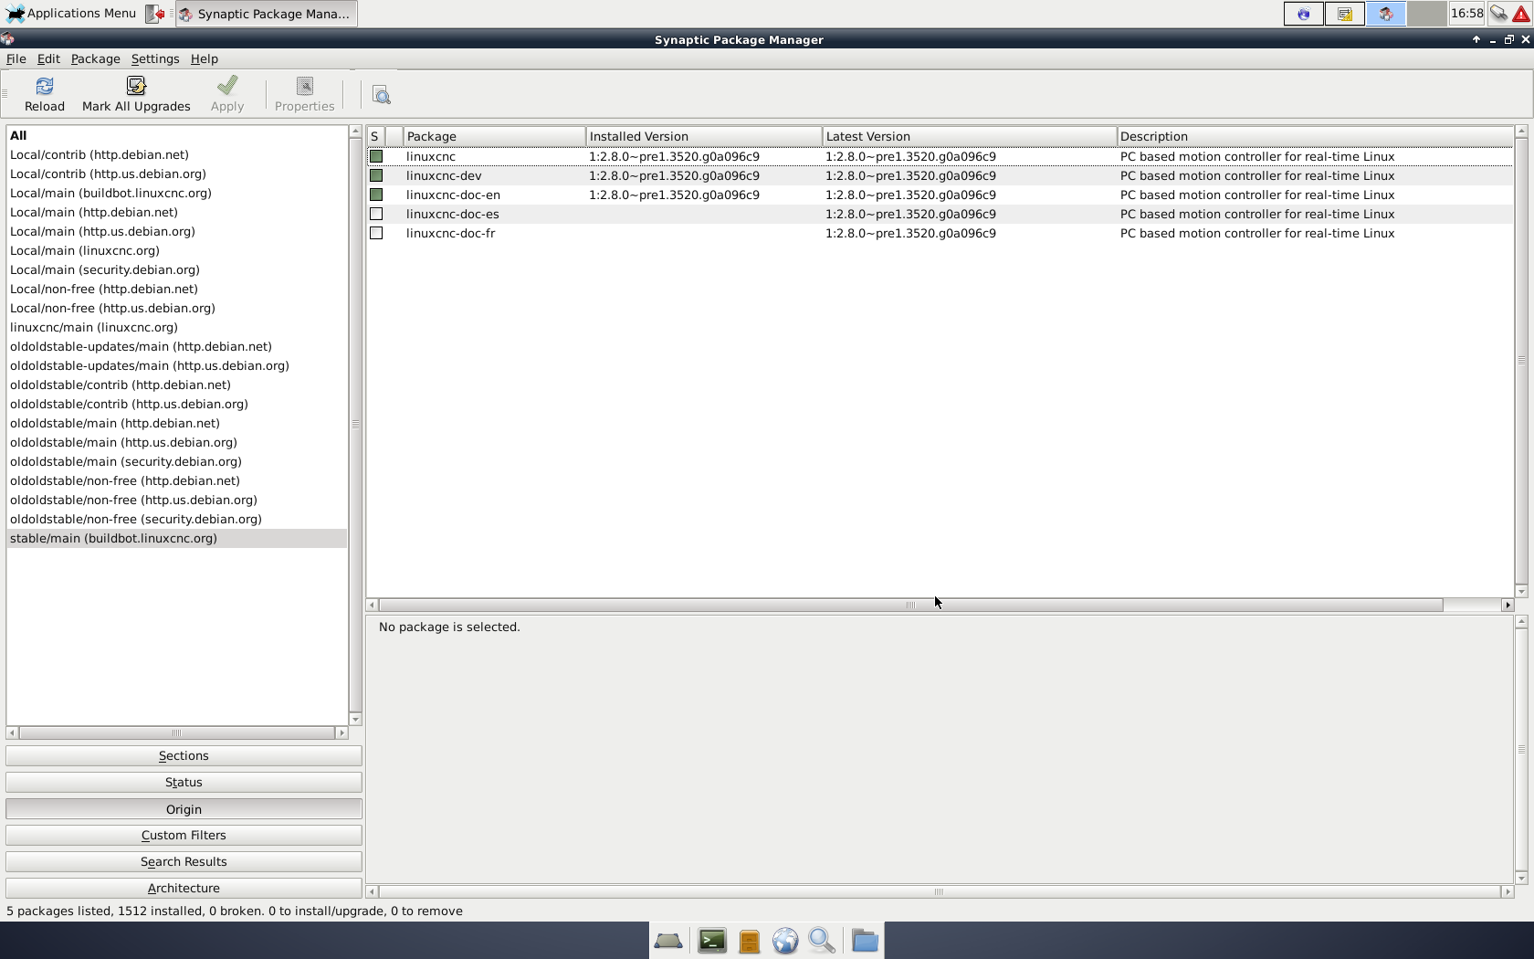Click origin list horizontal scroll-right arrow

click(342, 732)
